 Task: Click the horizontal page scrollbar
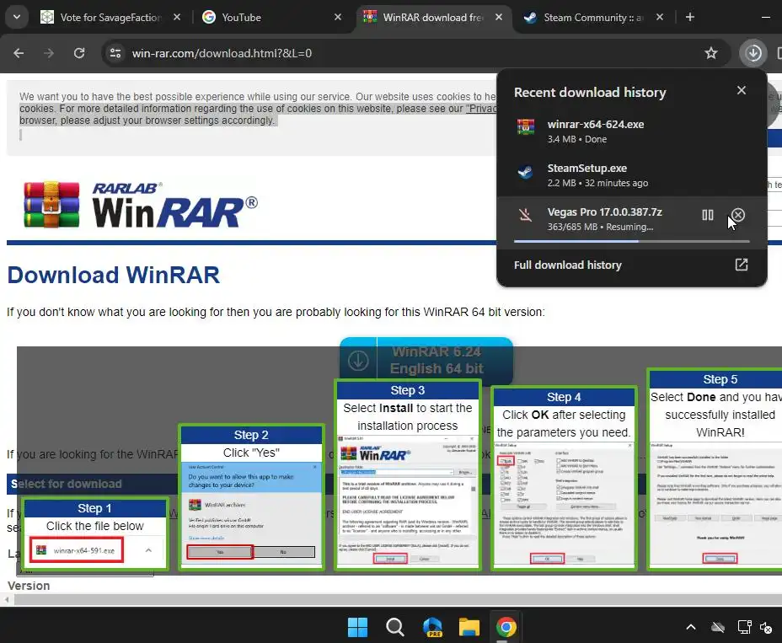398,600
